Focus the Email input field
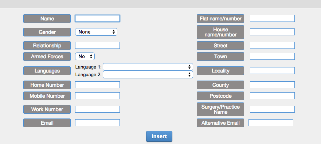 (x=97, y=123)
